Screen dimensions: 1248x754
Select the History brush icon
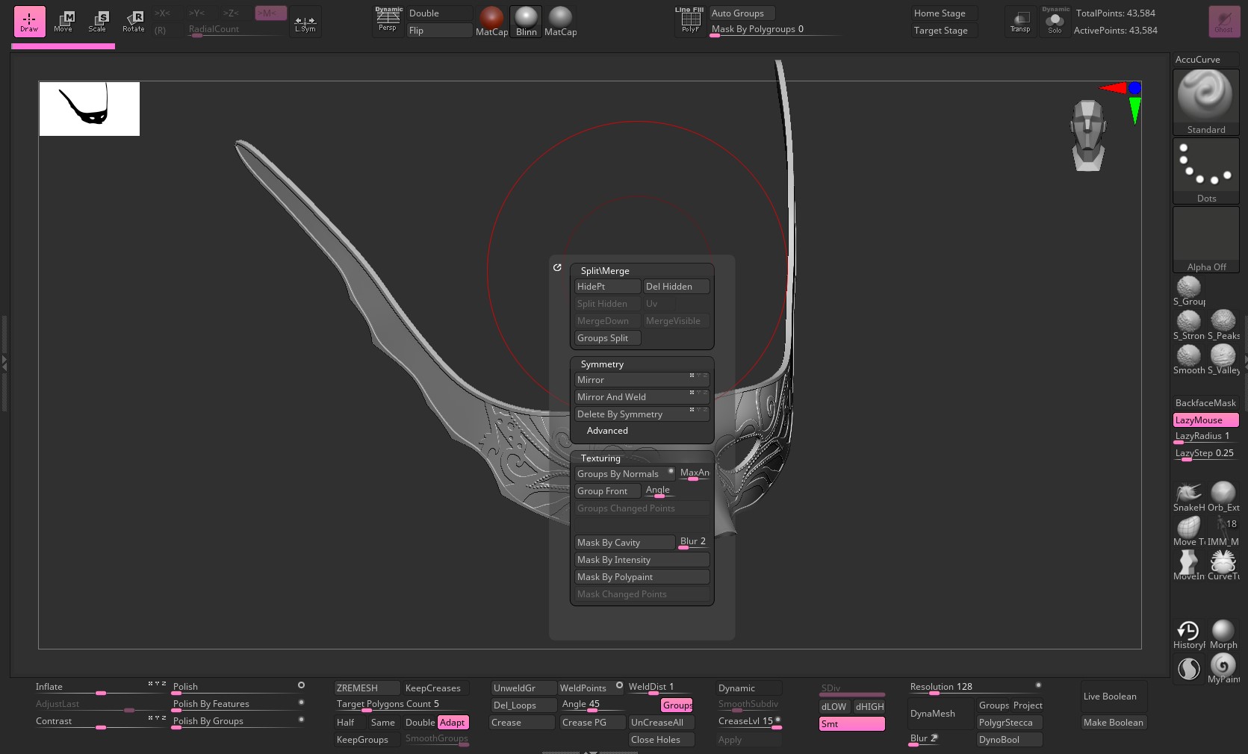[x=1189, y=634]
